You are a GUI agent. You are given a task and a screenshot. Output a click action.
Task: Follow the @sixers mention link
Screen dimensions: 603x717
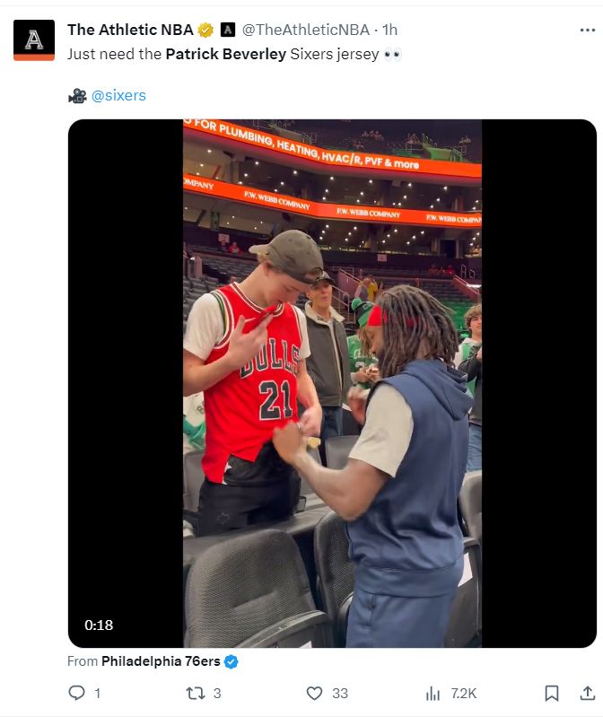118,95
